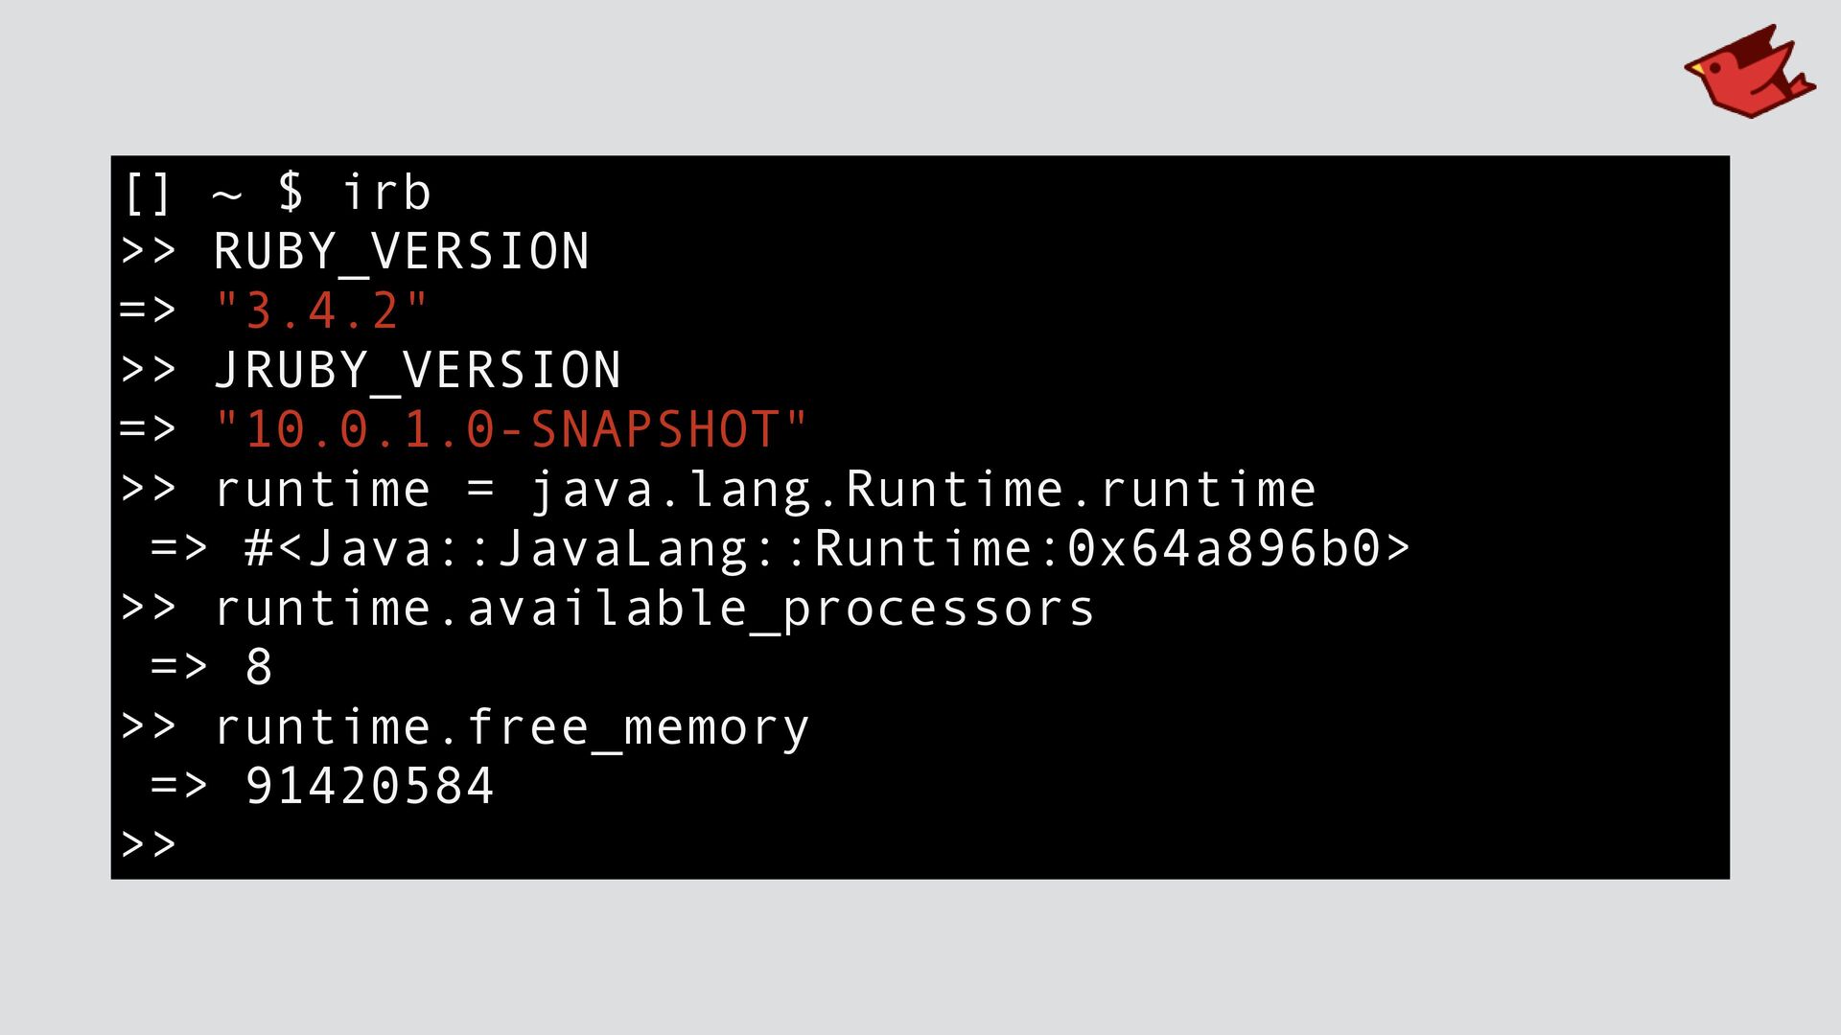Click the runtime.free_memory command
This screenshot has height=1035, width=1841.
click(511, 727)
